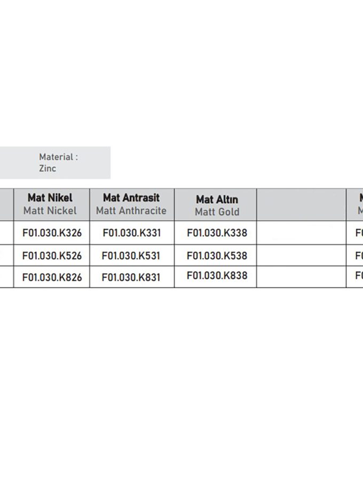Click the cell containing F01.030.K526
The height and width of the screenshot is (492, 363).
click(x=52, y=256)
